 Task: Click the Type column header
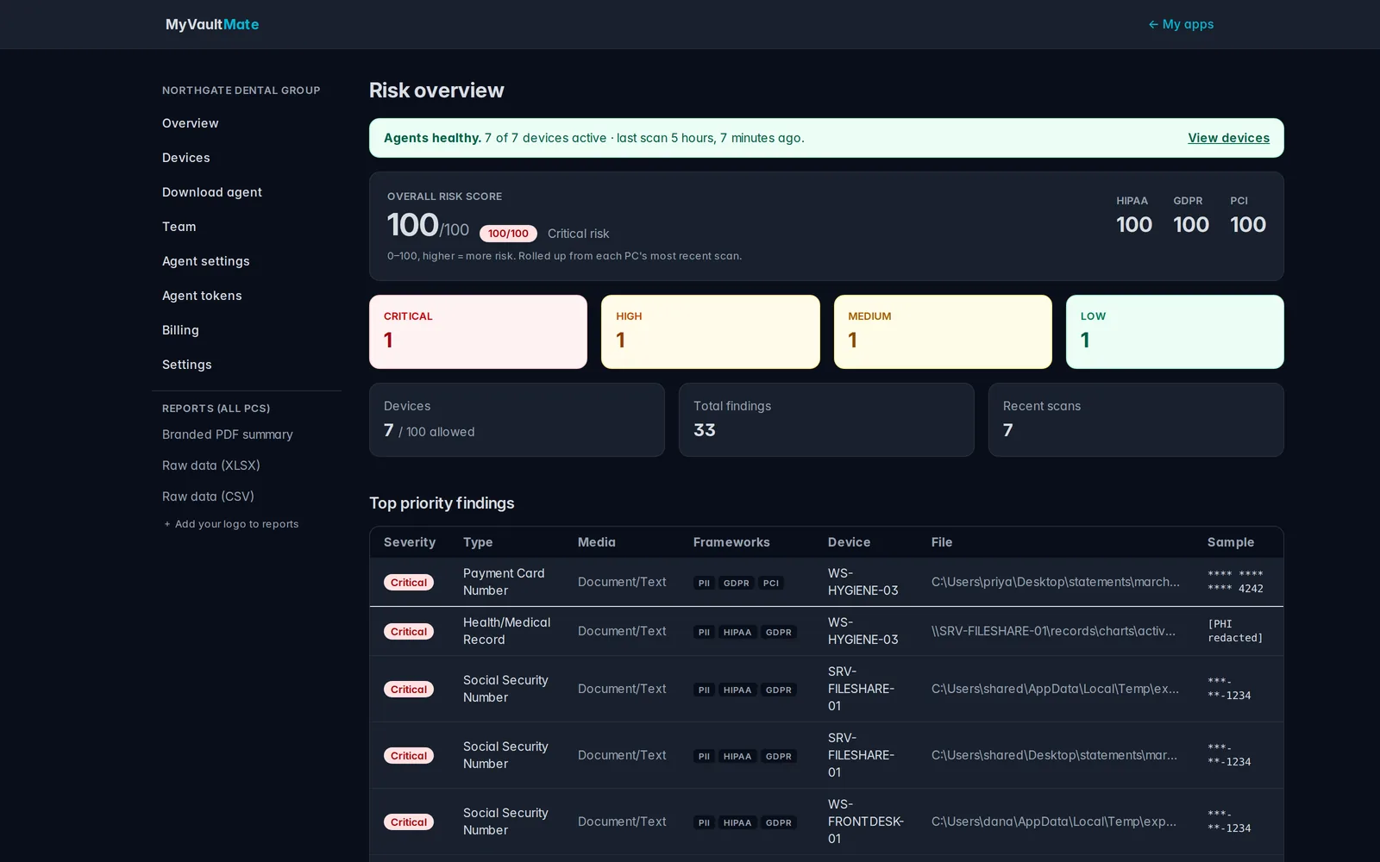coord(478,542)
